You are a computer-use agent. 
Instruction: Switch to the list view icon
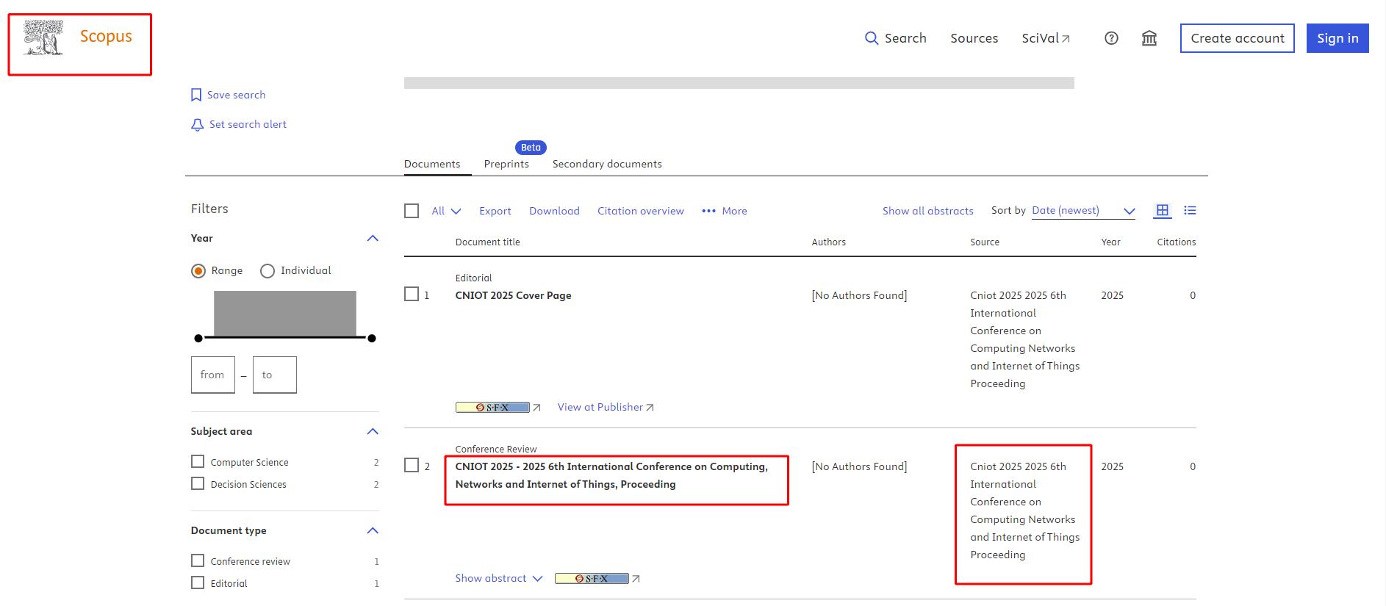pyautogui.click(x=1190, y=211)
